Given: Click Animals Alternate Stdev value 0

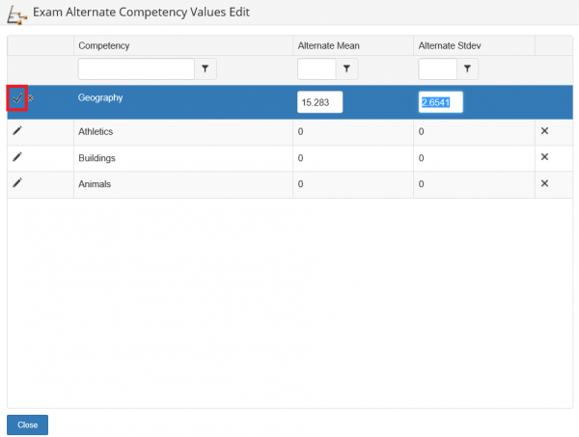Looking at the screenshot, I should click(x=422, y=184).
